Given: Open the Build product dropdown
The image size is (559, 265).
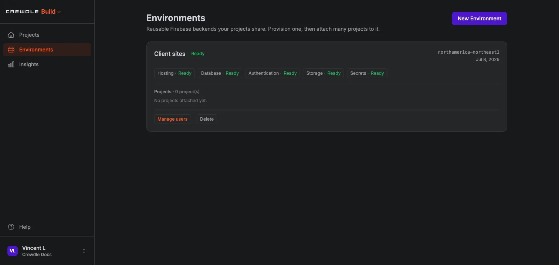Looking at the screenshot, I should [x=51, y=11].
